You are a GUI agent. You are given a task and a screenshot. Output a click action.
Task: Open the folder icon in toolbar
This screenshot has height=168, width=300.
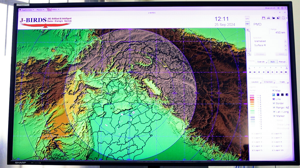273,18
